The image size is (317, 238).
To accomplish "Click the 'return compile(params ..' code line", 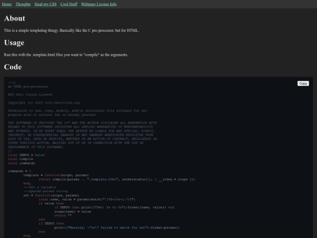I will (117, 179).
